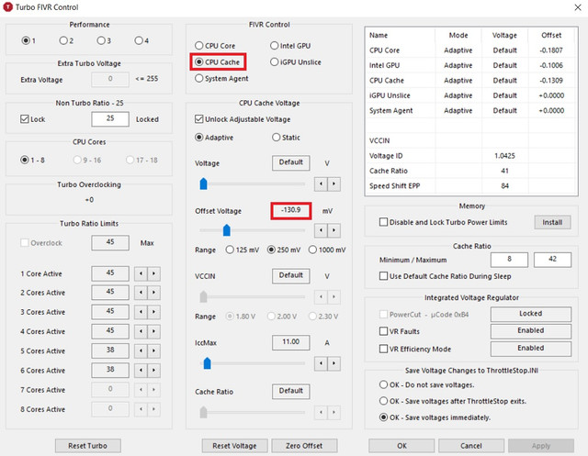Click the Offset Voltage slider thumb
This screenshot has height=456, width=588.
[227, 230]
